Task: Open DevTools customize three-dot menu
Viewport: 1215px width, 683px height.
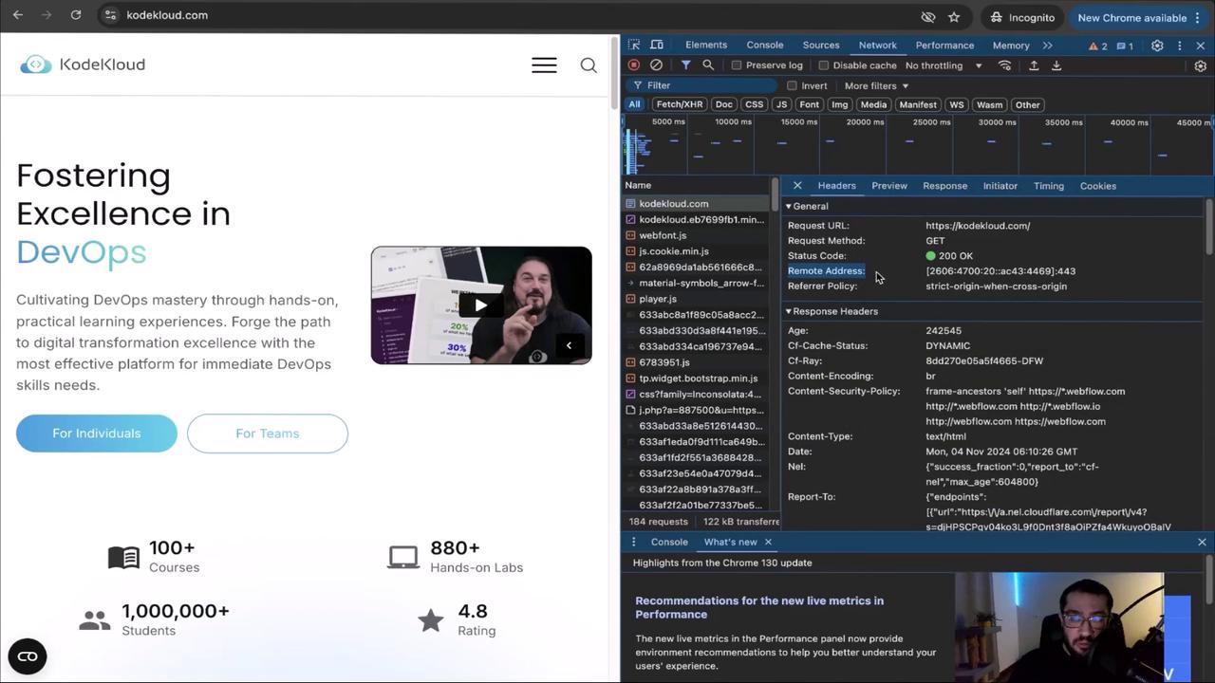Action: click(1180, 46)
